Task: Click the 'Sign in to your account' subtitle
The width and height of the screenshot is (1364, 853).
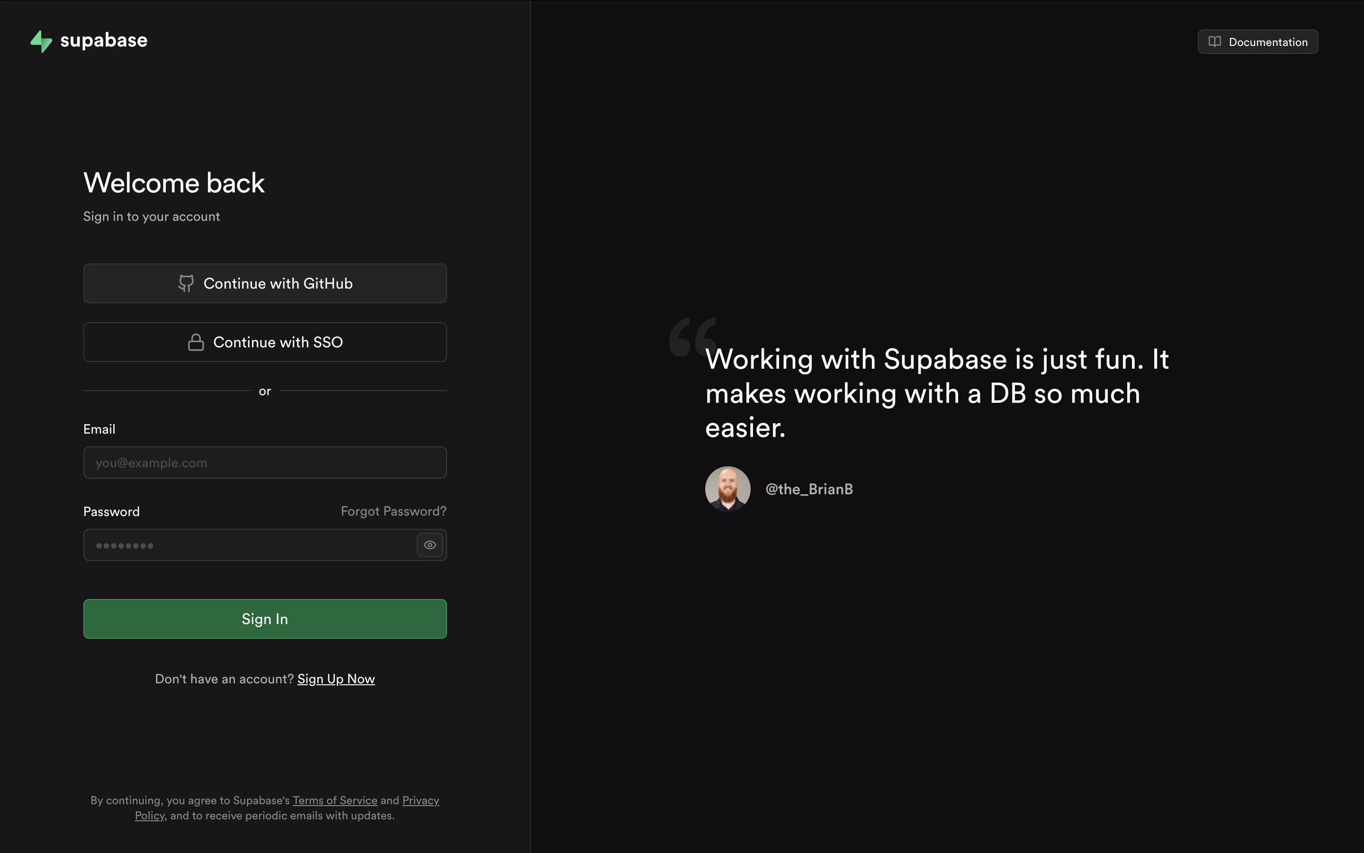Action: pyautogui.click(x=152, y=217)
